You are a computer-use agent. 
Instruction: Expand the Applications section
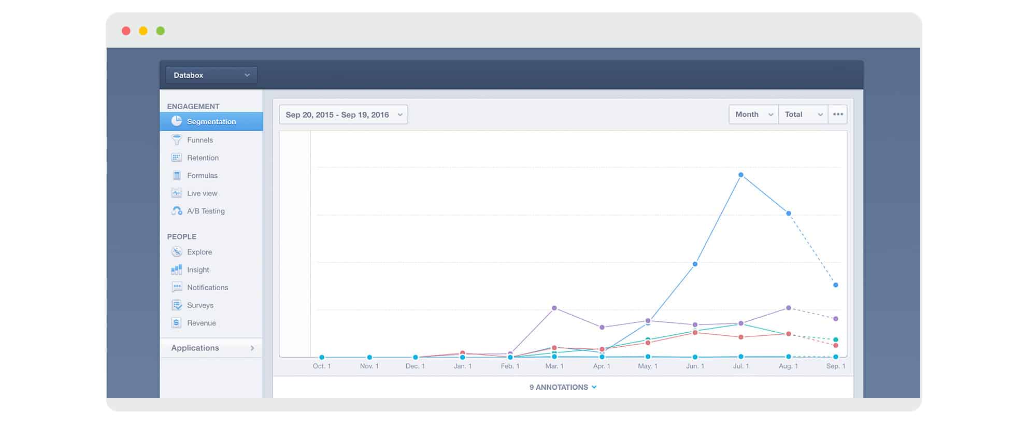pyautogui.click(x=211, y=348)
